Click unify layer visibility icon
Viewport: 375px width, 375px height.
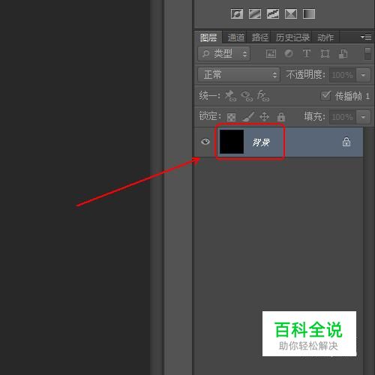(x=247, y=96)
